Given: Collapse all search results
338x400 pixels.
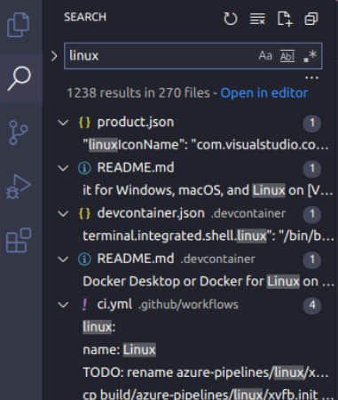Looking at the screenshot, I should click(x=311, y=19).
